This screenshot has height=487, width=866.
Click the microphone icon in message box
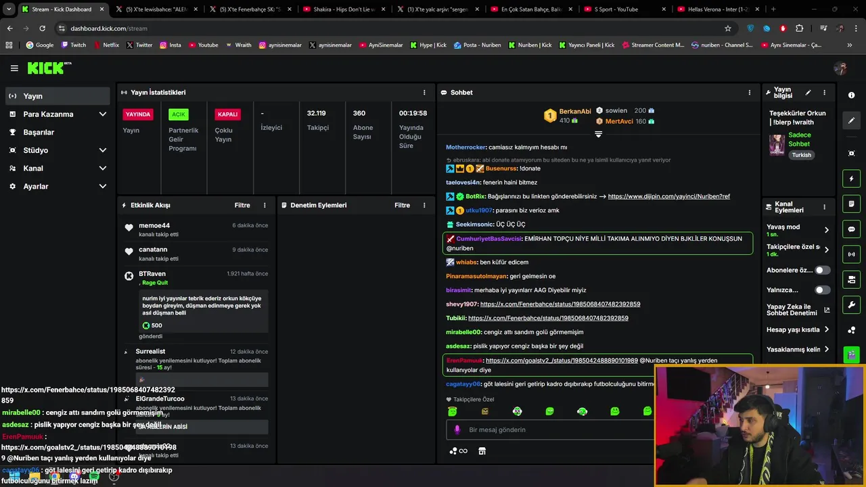[x=457, y=430]
